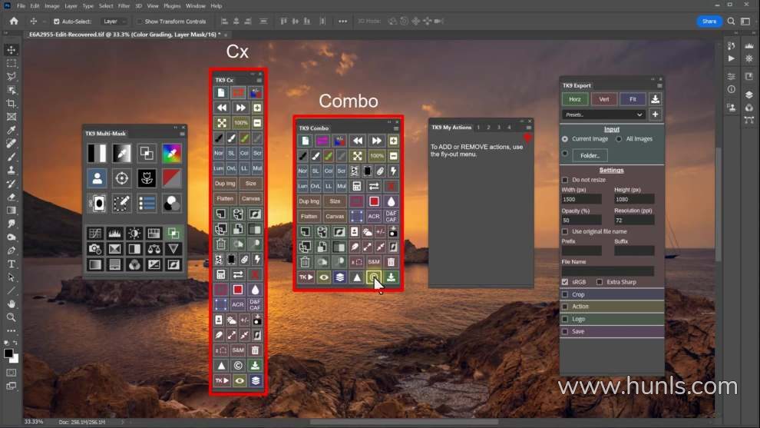Click green download icon in TK9 Combo

click(x=392, y=277)
